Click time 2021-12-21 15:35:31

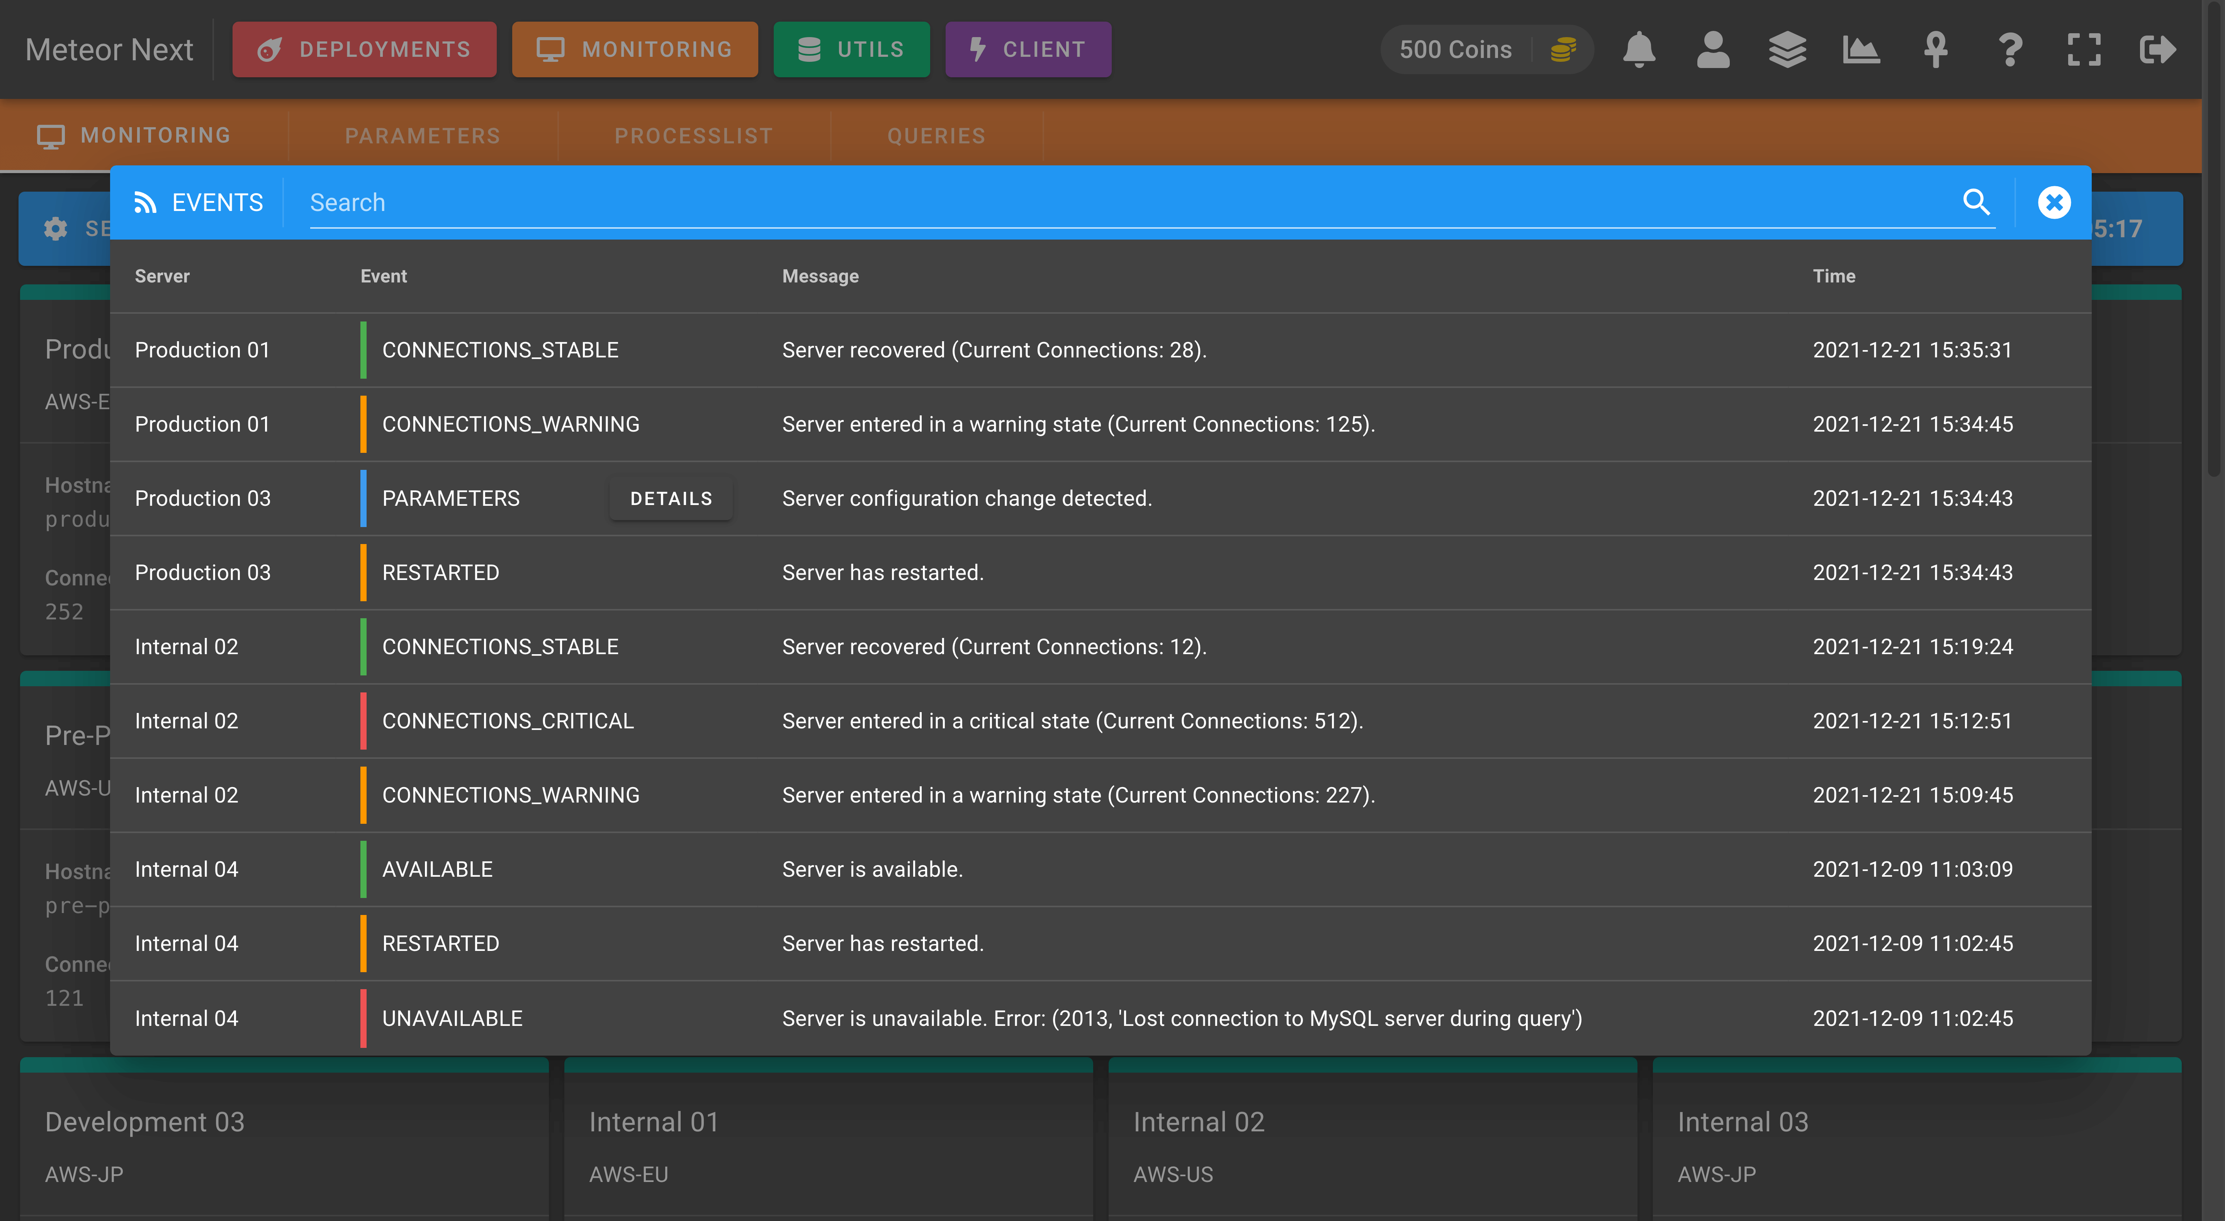pos(1912,350)
